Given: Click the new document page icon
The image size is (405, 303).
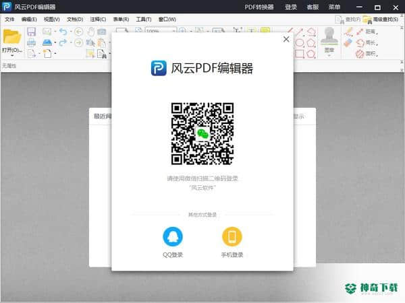Looking at the screenshot, I should [47, 54].
